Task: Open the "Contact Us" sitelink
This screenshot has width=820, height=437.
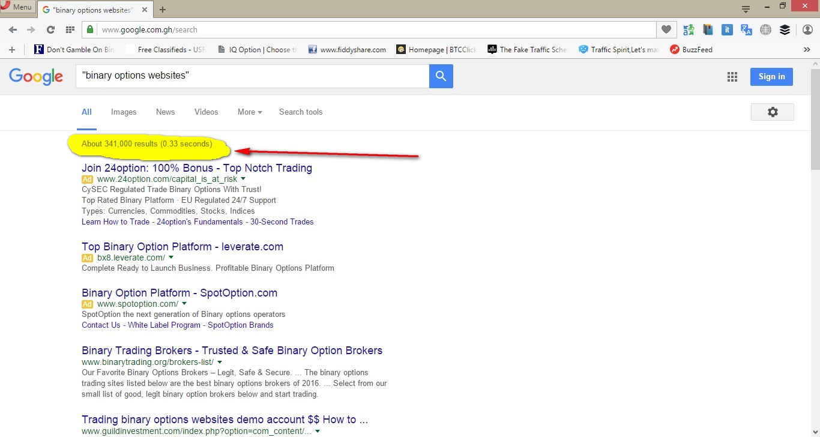Action: pyautogui.click(x=101, y=325)
